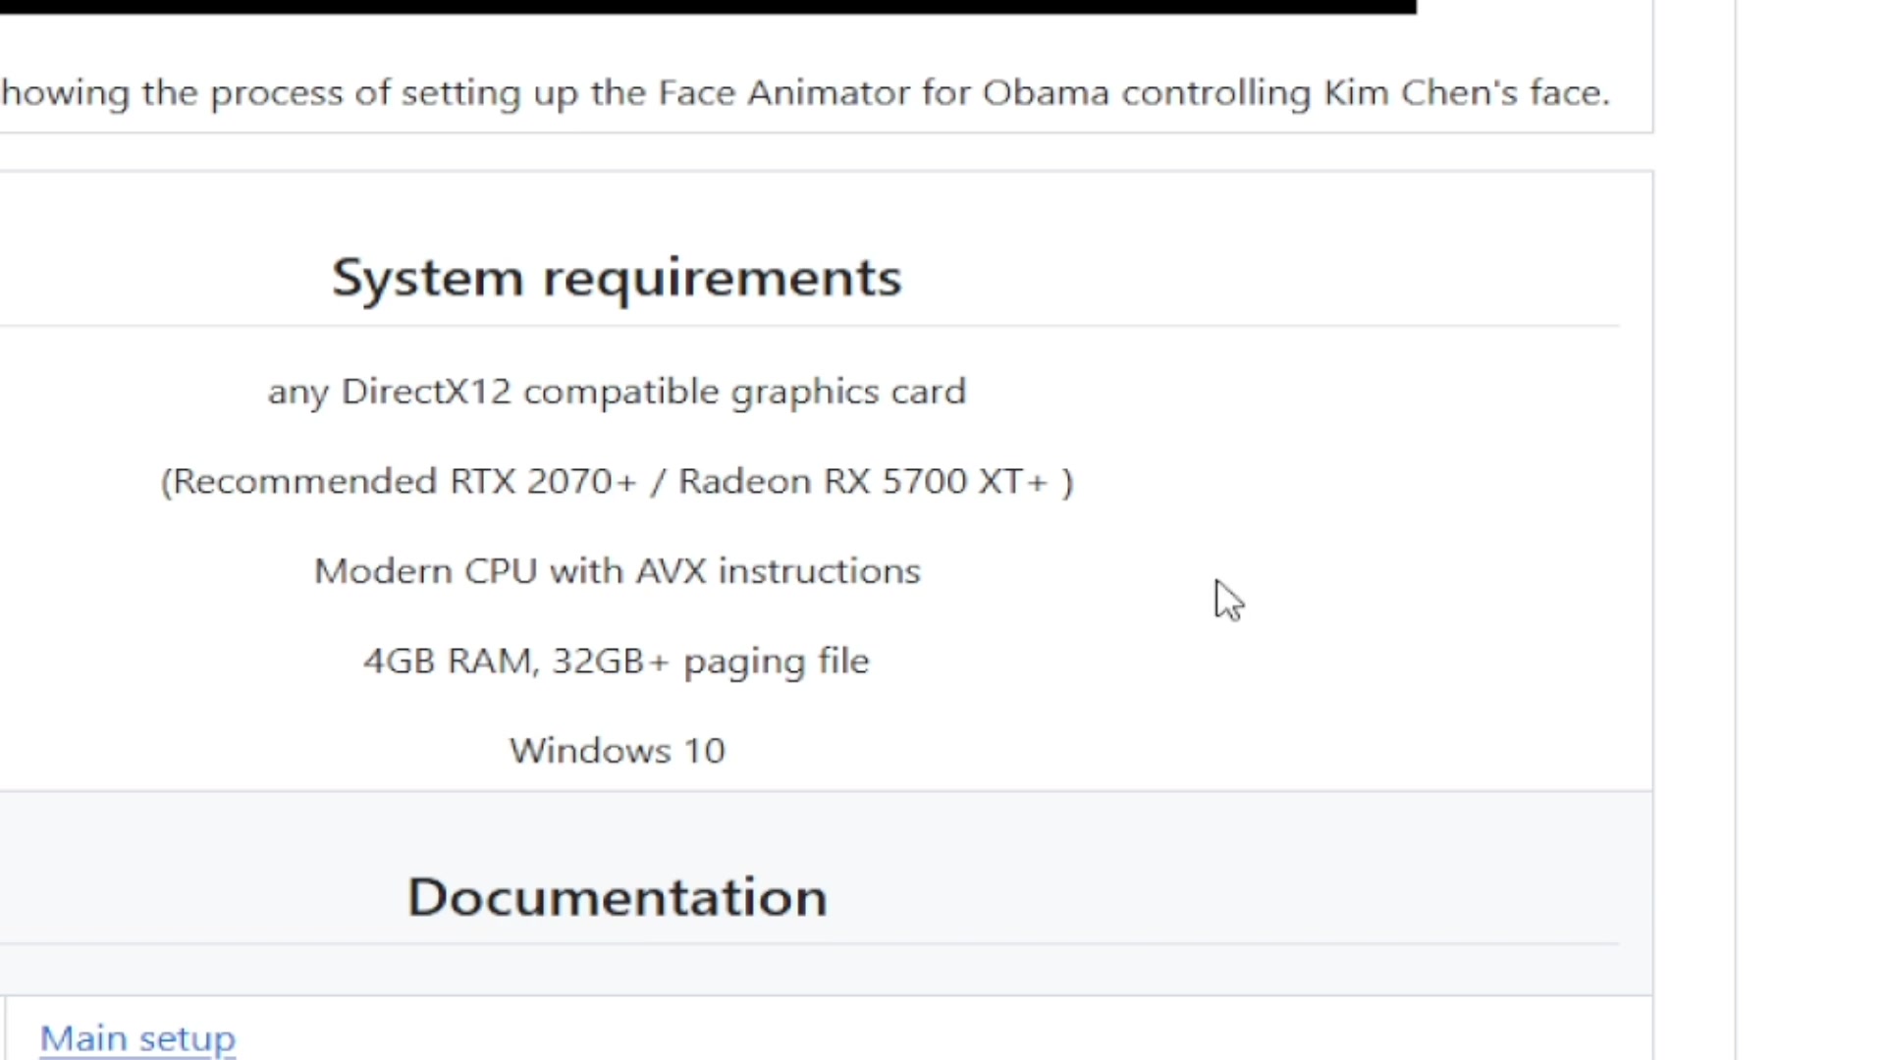Click the '32GB+ paging file' text
Screen dimensions: 1885x1060
point(711,662)
